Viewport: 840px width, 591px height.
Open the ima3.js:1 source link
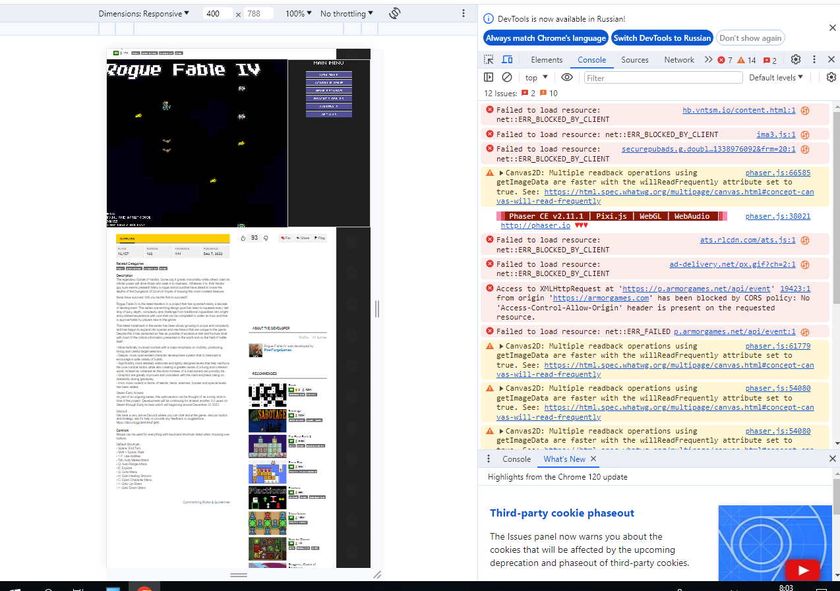click(776, 134)
